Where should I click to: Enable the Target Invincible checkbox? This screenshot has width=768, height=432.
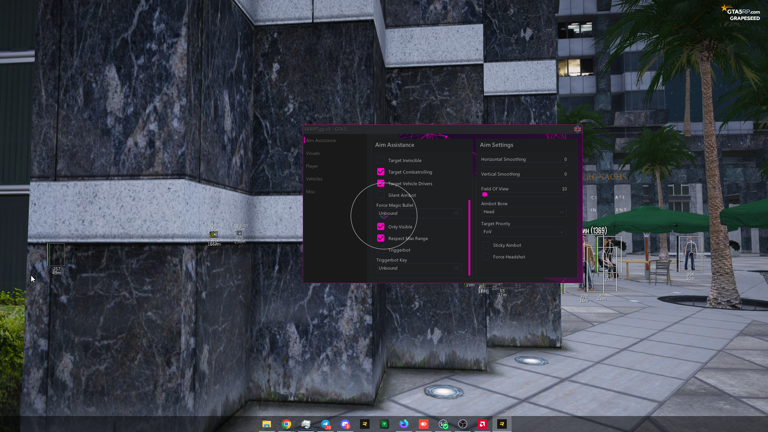tap(381, 160)
